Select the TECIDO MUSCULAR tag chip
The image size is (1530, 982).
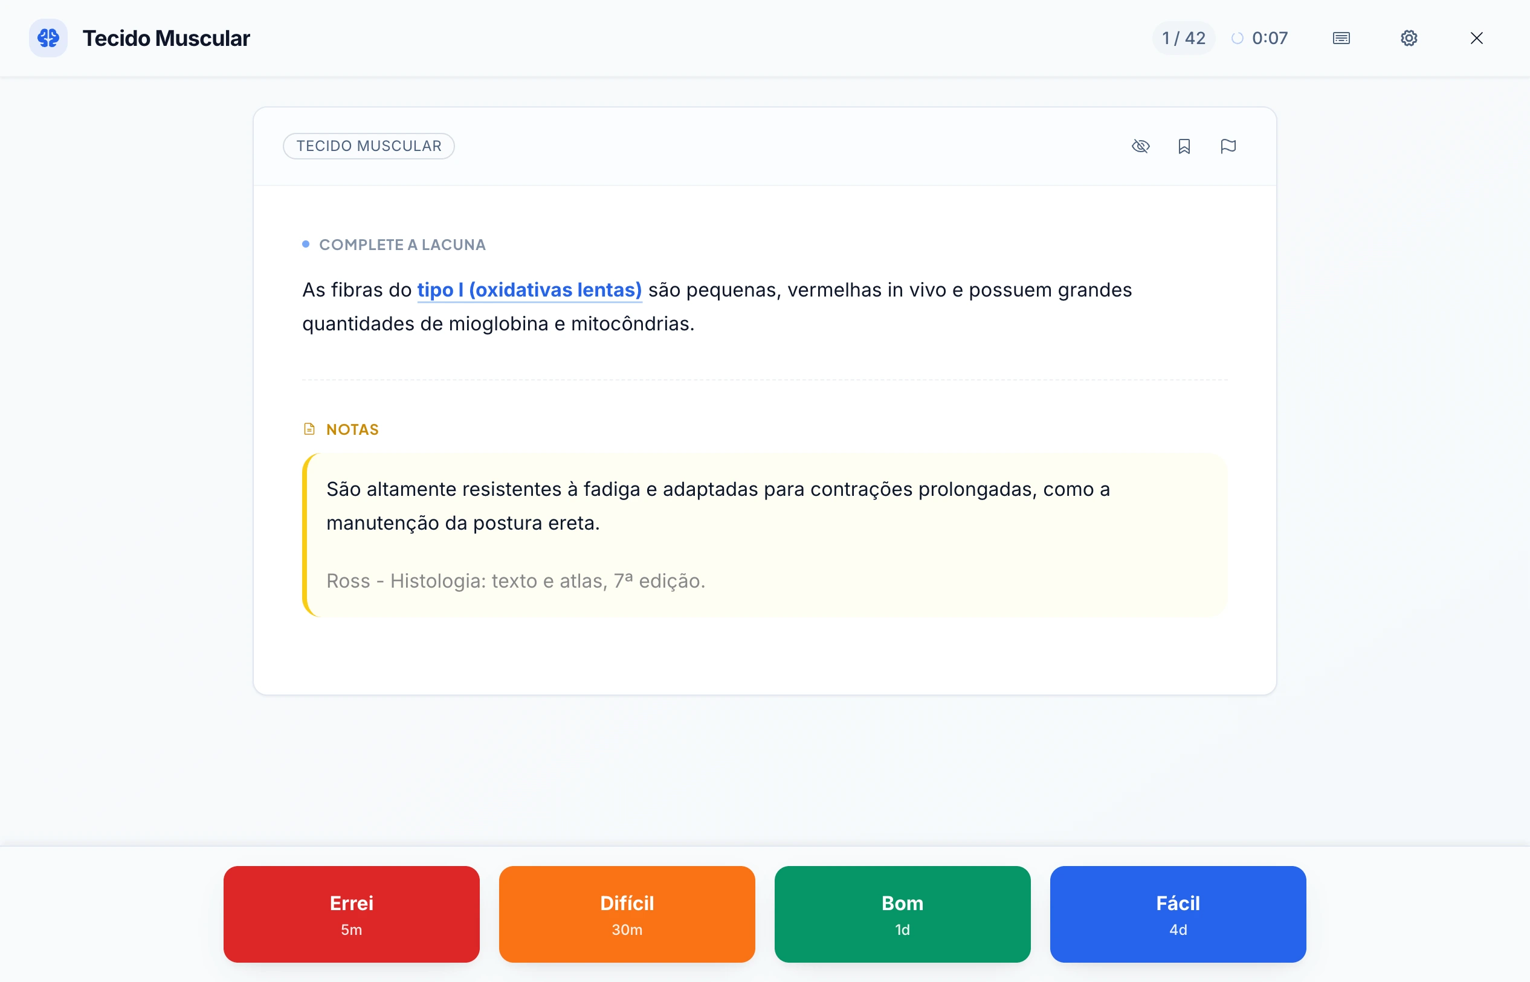(369, 146)
